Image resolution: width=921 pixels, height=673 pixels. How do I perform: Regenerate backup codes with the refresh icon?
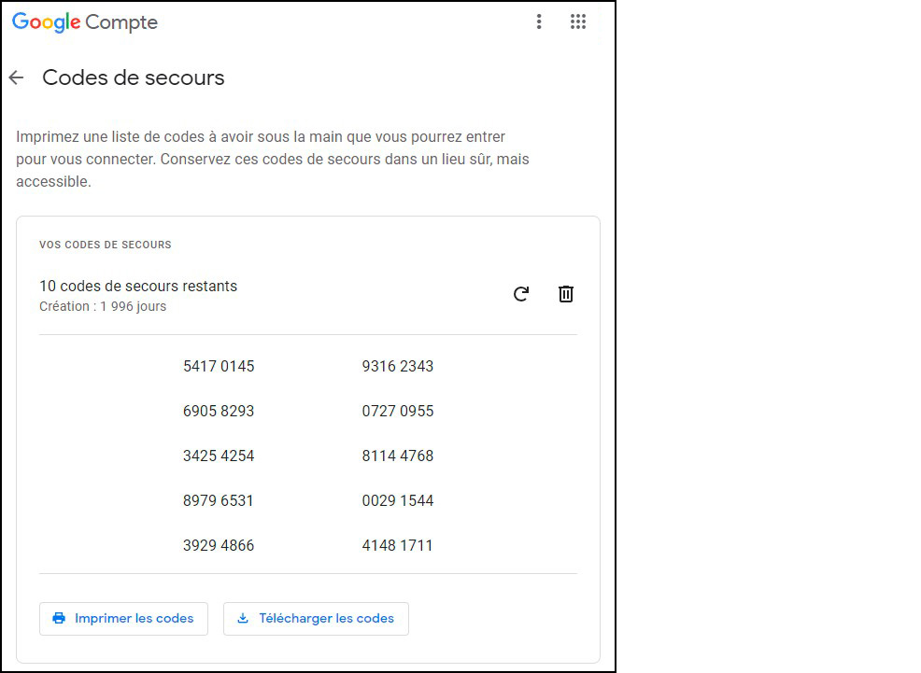point(521,294)
